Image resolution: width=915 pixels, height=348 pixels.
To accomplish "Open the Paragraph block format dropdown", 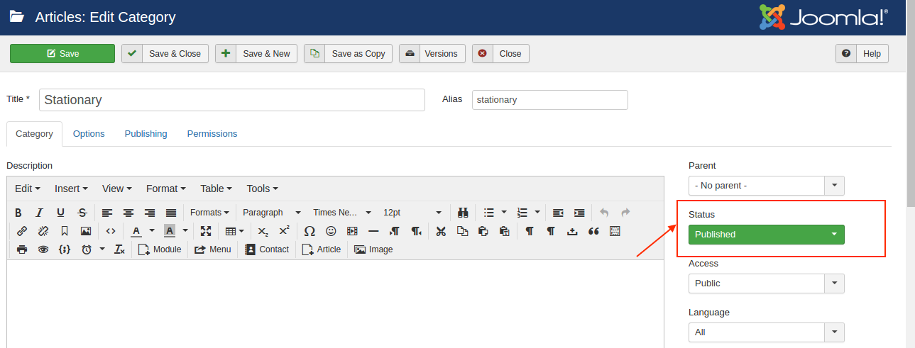I will pos(271,213).
